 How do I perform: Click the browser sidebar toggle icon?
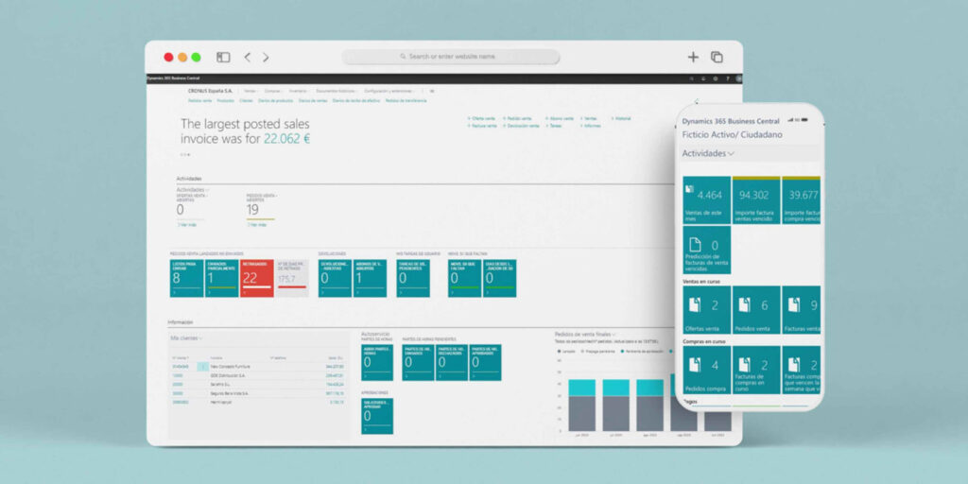coord(223,58)
